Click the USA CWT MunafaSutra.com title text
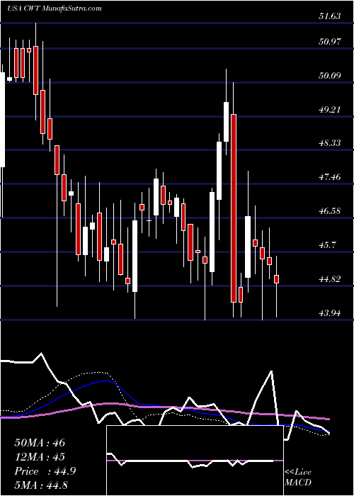 [55, 9]
